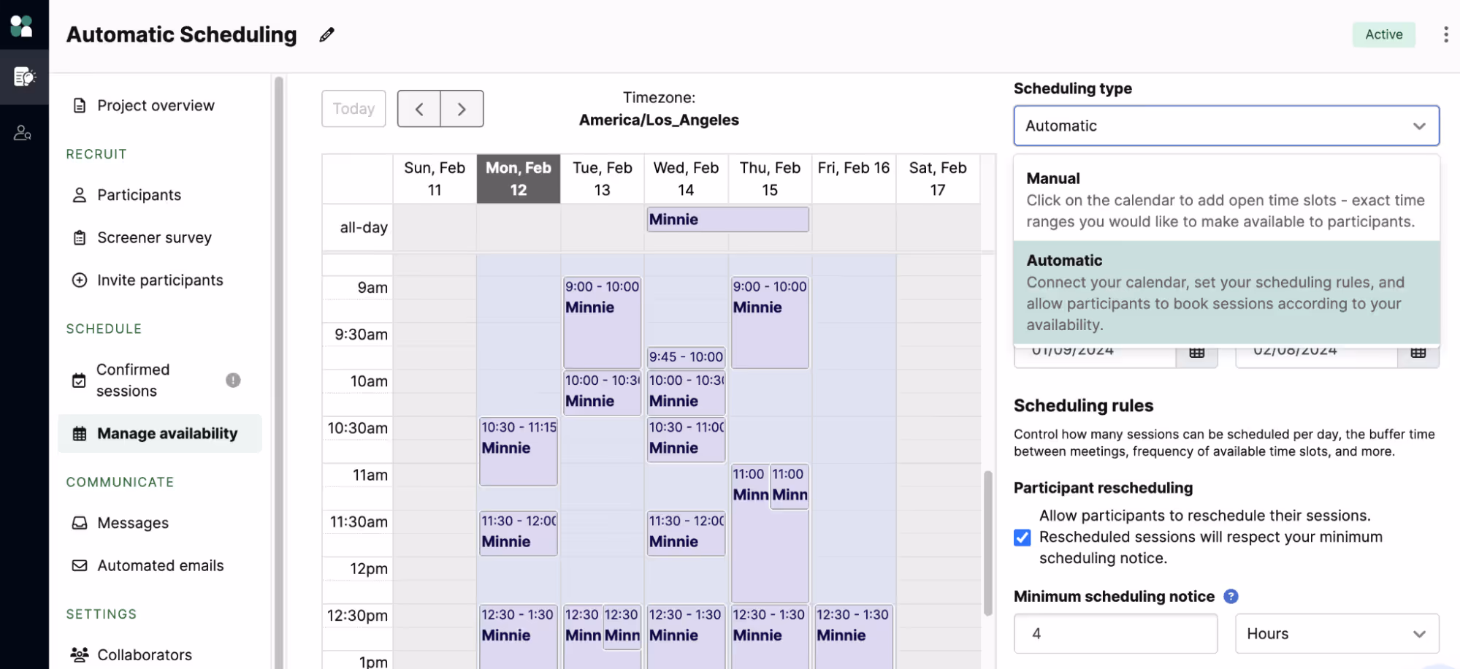
Task: Click the pencil icon to rename the project
Action: click(x=326, y=34)
